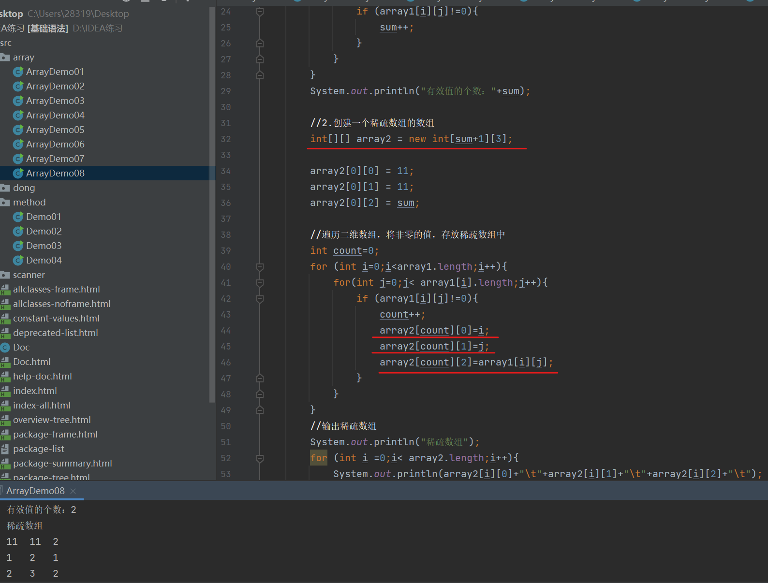Viewport: 768px width, 583px height.
Task: Place cursor on "sum++;" statement
Action: tap(397, 28)
